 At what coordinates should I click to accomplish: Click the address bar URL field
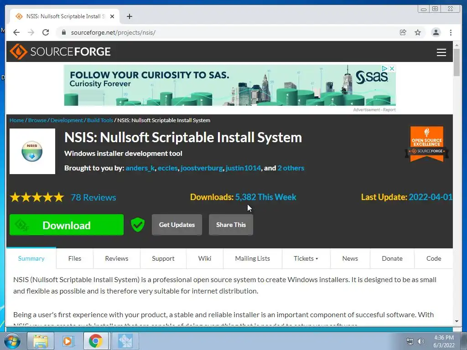[x=226, y=32]
